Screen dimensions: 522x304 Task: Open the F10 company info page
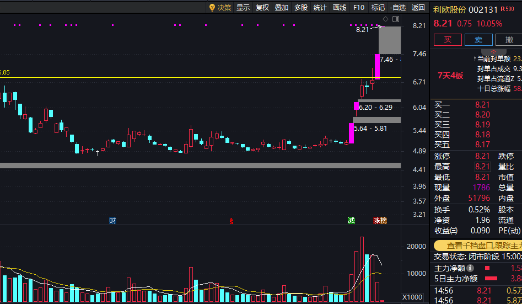[359, 7]
